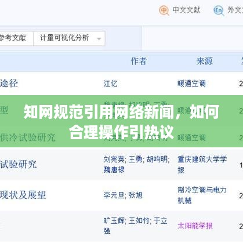Screen dimensions: 243x243
Task: Open author link 刘宪英
Action: (114, 159)
